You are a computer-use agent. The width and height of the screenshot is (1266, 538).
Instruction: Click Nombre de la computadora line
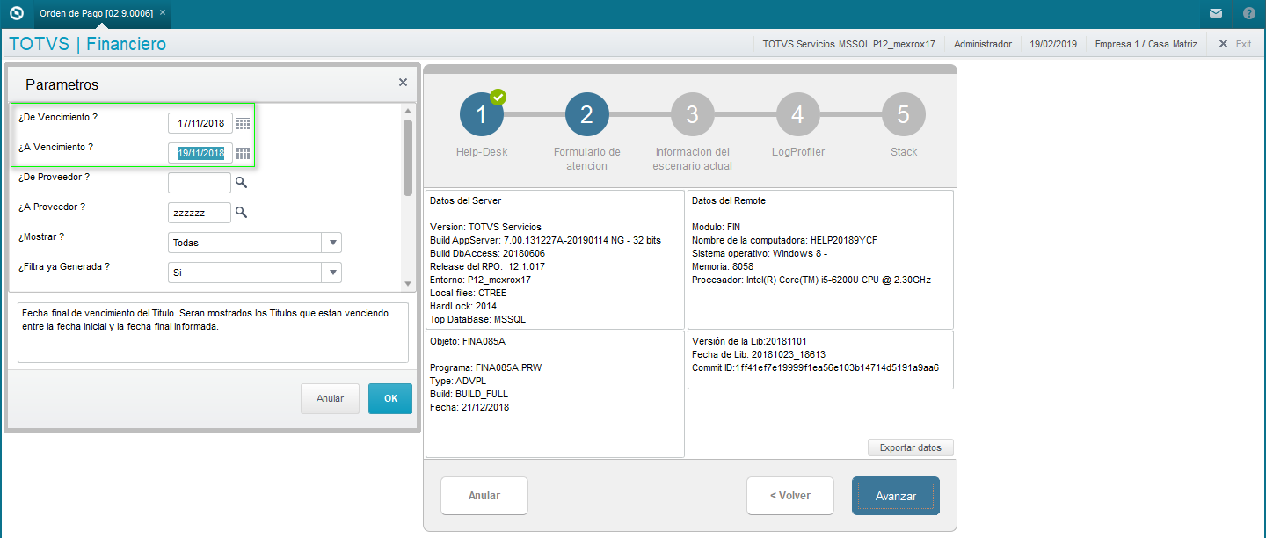coord(784,240)
